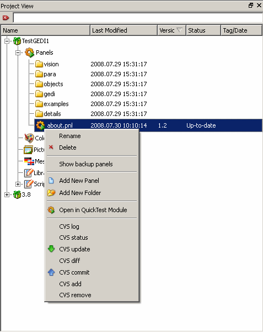This screenshot has width=263, height=332.
Task: Click the TestGEDI1 project gift icon
Action: 17,41
